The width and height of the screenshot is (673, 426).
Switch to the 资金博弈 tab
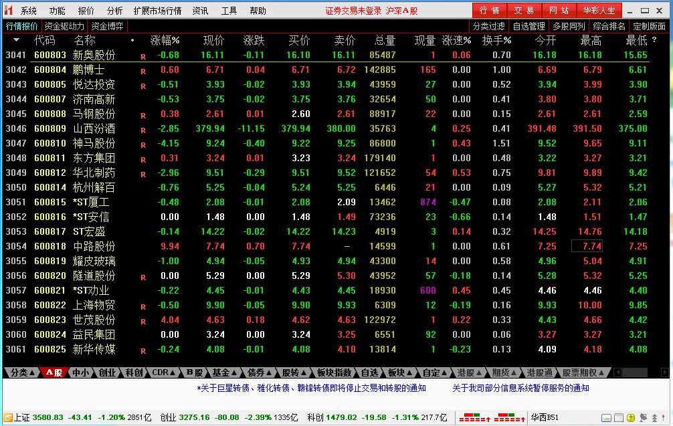click(107, 26)
